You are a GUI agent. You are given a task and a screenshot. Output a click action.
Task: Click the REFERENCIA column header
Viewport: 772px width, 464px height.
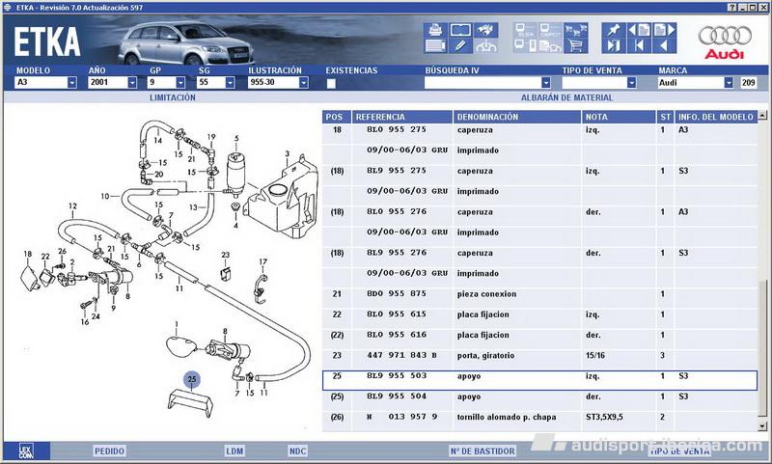[402, 117]
